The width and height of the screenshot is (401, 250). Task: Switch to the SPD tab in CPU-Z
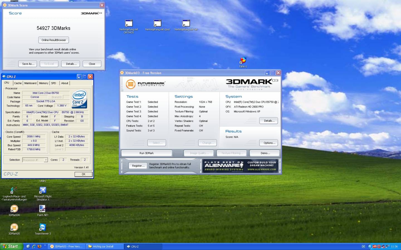(53, 83)
